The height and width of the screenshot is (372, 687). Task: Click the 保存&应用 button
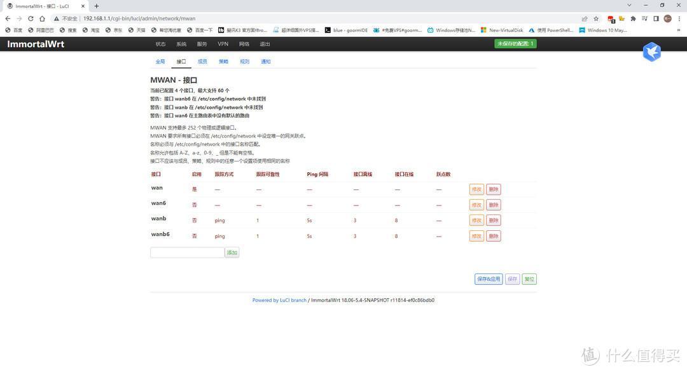pyautogui.click(x=489, y=279)
